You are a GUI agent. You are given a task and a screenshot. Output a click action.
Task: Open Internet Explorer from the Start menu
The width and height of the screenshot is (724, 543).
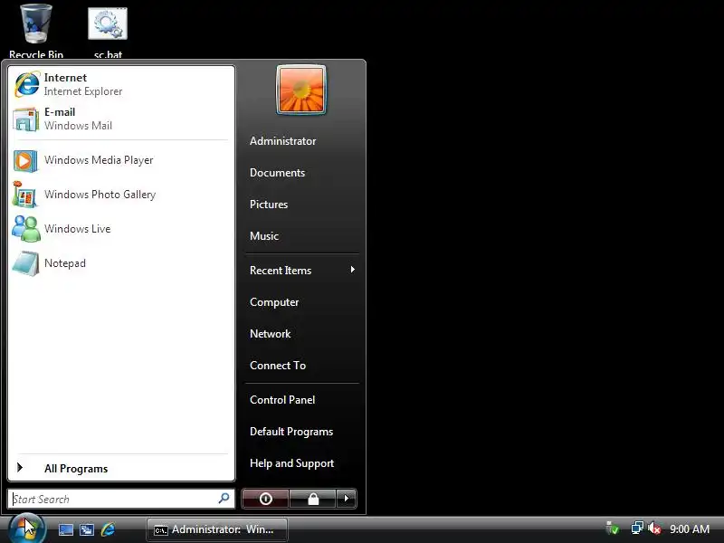tap(121, 84)
